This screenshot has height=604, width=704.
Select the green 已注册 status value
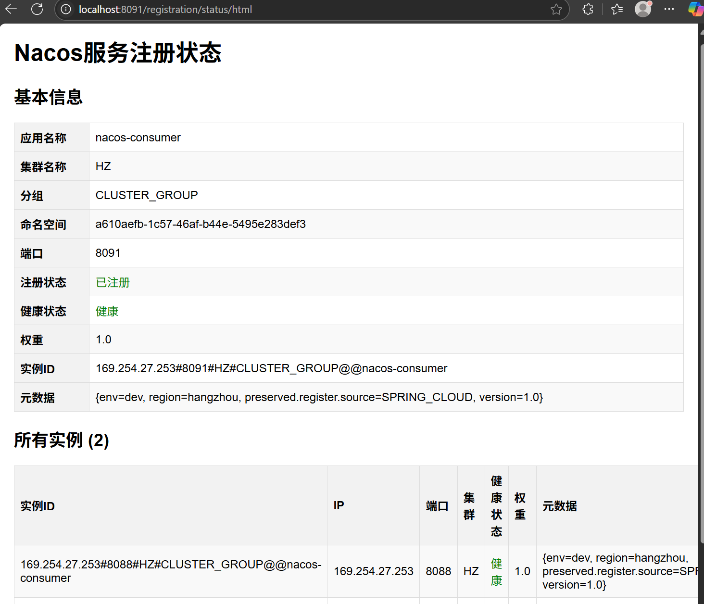pyautogui.click(x=113, y=282)
